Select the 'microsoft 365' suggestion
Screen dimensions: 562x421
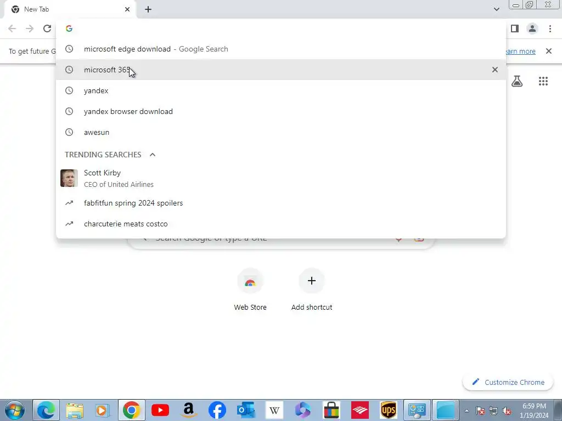[x=281, y=70]
